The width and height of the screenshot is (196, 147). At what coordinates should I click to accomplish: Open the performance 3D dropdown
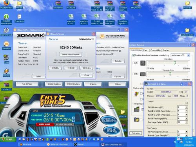(188, 55)
